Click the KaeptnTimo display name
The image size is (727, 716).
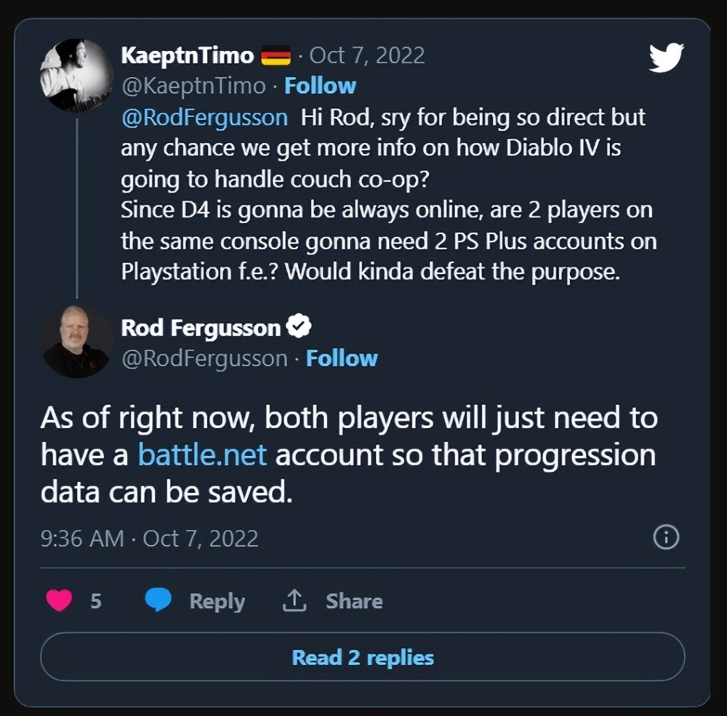(187, 55)
